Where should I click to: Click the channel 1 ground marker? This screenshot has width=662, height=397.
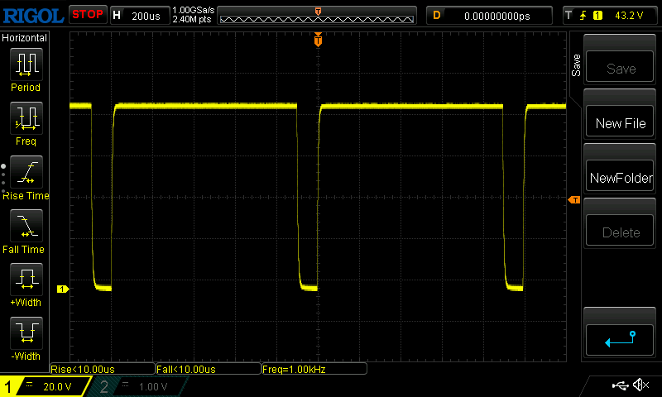click(63, 289)
